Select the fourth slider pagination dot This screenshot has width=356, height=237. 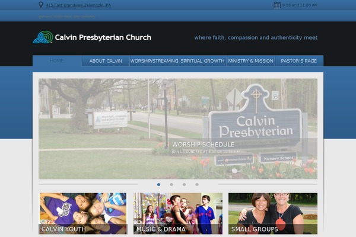pos(197,185)
